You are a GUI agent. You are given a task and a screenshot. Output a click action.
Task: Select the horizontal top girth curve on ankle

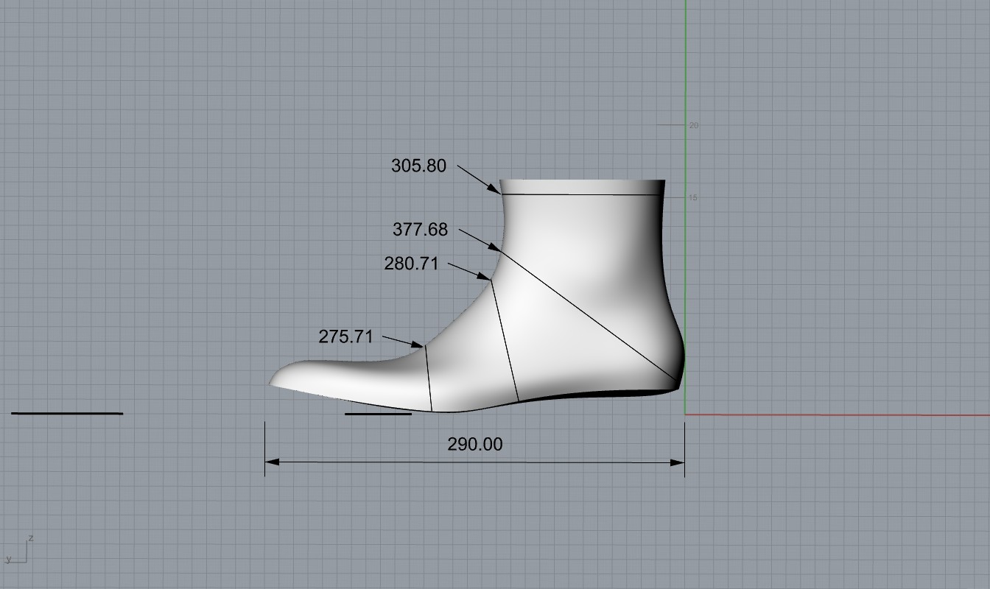click(582, 195)
